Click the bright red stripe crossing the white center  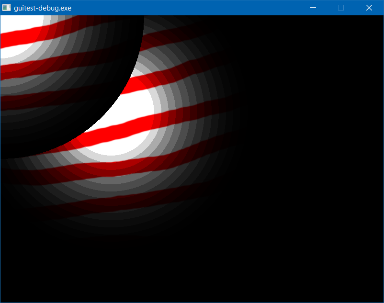[x=120, y=133]
